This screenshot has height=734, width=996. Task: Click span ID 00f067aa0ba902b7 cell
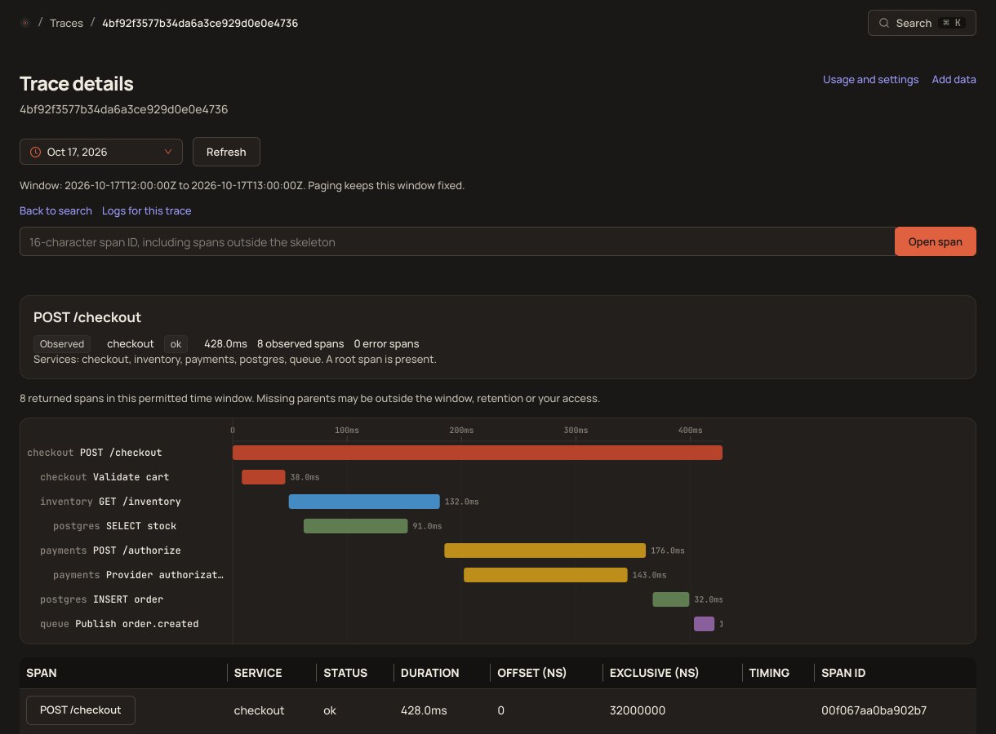[x=874, y=710]
